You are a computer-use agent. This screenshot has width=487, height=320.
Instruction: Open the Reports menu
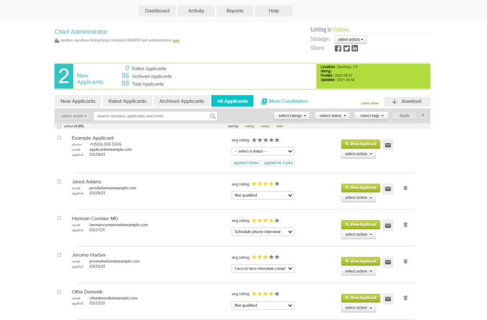[235, 11]
